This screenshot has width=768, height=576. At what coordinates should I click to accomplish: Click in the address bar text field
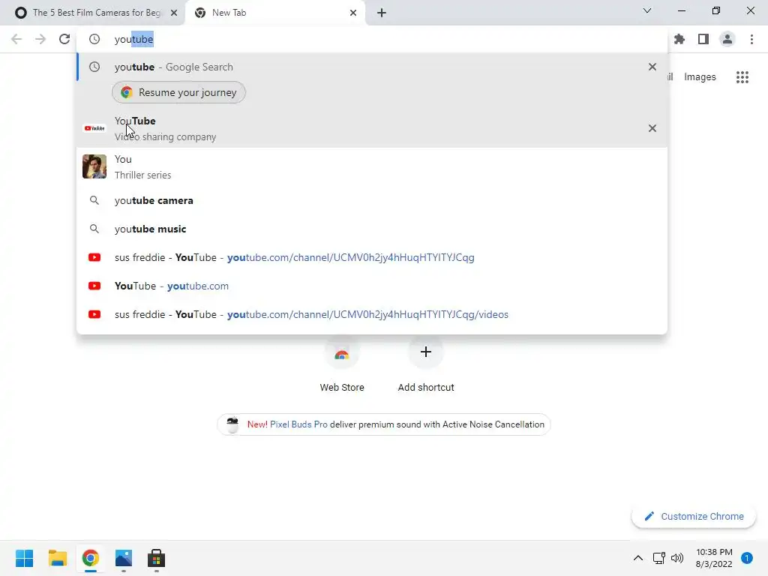(x=372, y=39)
